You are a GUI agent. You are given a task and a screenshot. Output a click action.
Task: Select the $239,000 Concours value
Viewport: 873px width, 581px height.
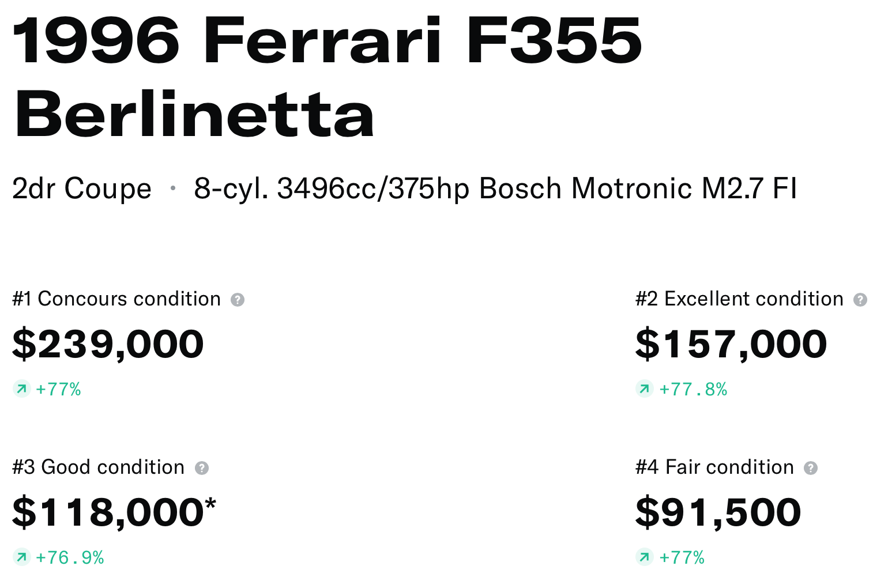tap(108, 345)
